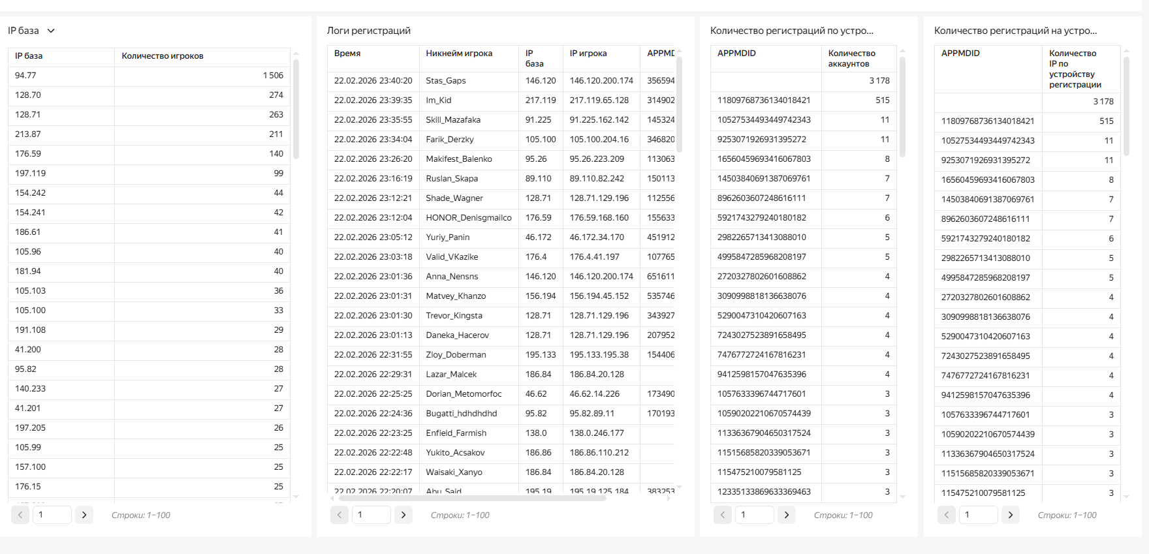Sort by the Количество аккаунтов column header
Screen dimensions: 1149x554
click(x=851, y=58)
